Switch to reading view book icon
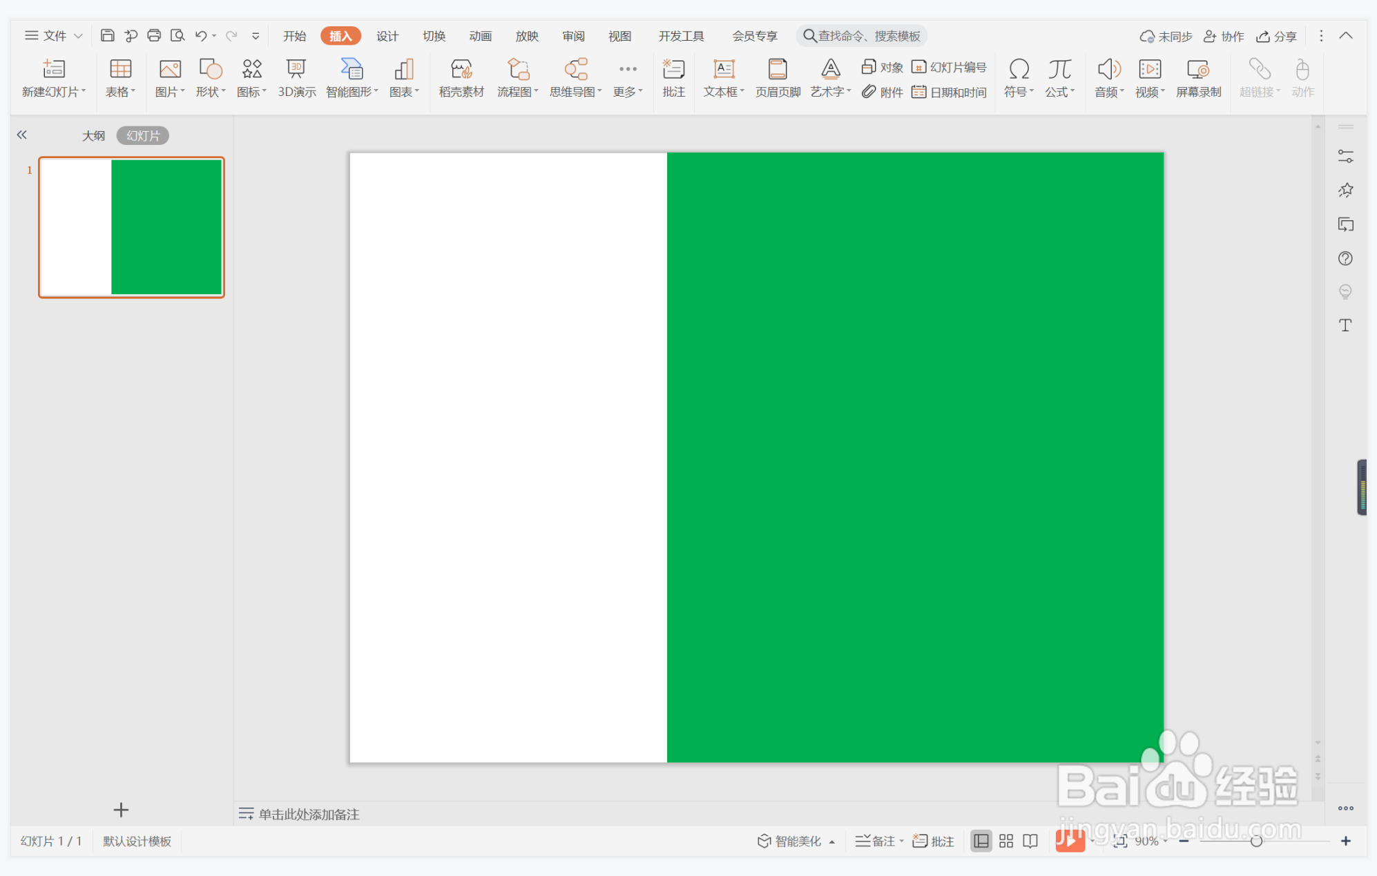This screenshot has height=876, width=1377. coord(1030,841)
